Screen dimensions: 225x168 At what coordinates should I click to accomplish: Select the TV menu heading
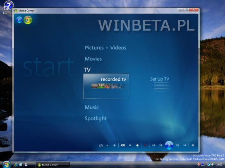click(87, 70)
